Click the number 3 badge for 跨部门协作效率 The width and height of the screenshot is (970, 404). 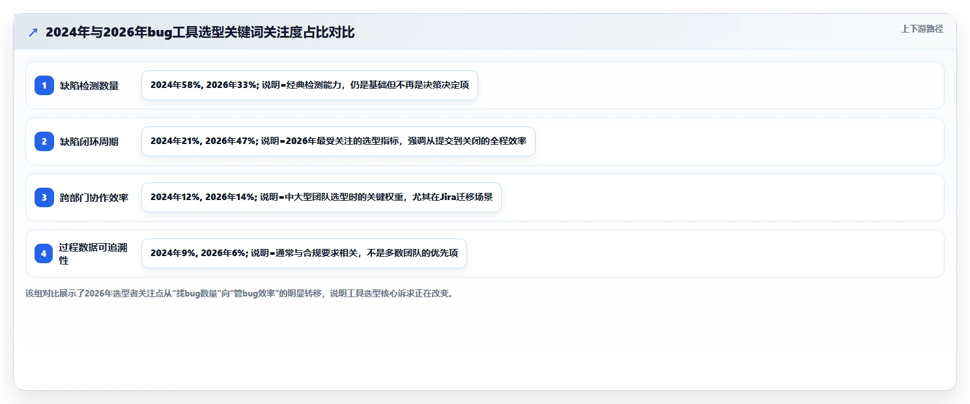[x=44, y=197]
